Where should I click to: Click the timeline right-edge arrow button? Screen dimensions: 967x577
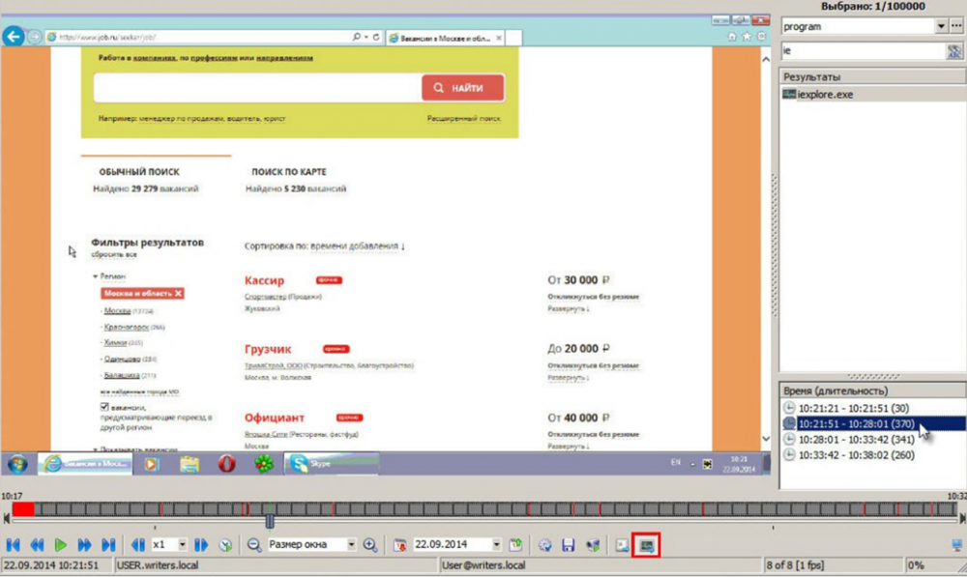tap(962, 519)
